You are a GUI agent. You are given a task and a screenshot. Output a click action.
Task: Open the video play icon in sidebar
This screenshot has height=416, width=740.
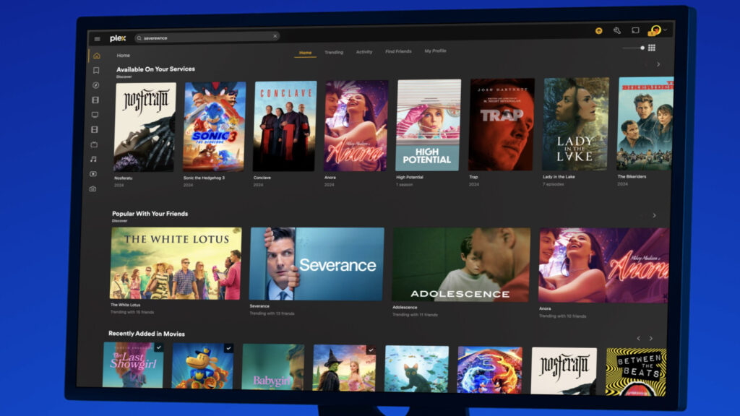point(93,173)
